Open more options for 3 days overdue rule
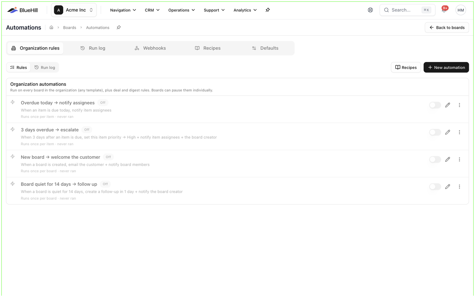The width and height of the screenshot is (475, 297). pyautogui.click(x=459, y=132)
